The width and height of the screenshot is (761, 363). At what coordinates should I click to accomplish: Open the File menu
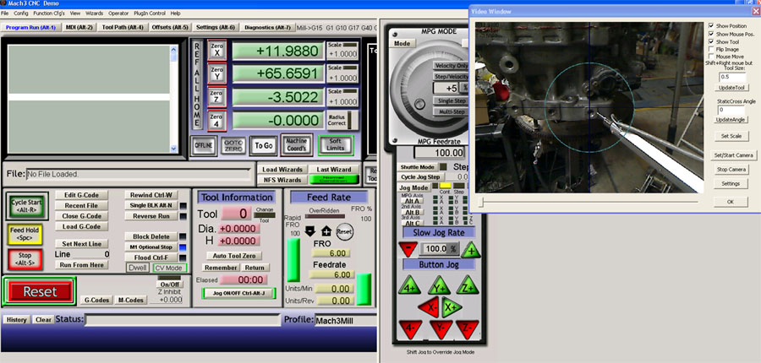[x=5, y=14]
